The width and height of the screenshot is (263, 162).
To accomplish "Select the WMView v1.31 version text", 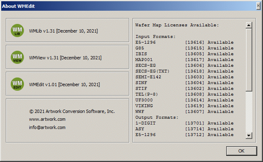I will pos(65,58).
